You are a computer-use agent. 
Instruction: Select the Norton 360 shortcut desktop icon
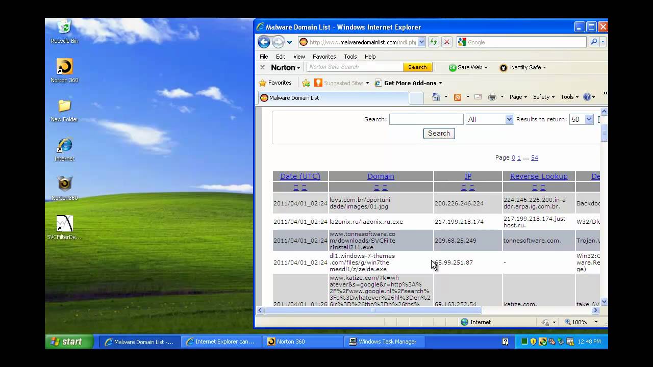pyautogui.click(x=64, y=71)
